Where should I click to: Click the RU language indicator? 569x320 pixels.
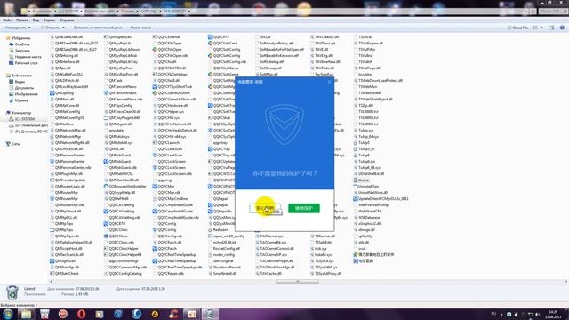pyautogui.click(x=493, y=314)
